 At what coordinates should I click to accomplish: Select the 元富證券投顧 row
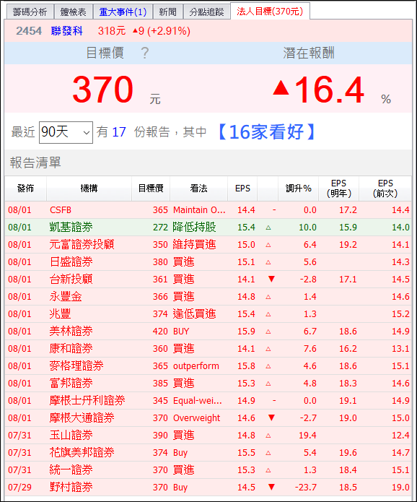pyautogui.click(x=208, y=245)
